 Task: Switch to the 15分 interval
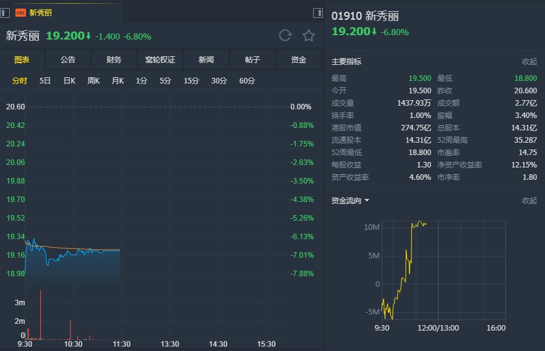[x=191, y=80]
